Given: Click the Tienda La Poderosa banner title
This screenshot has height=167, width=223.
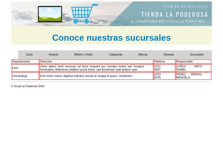Looking at the screenshot, I should pyautogui.click(x=175, y=14).
